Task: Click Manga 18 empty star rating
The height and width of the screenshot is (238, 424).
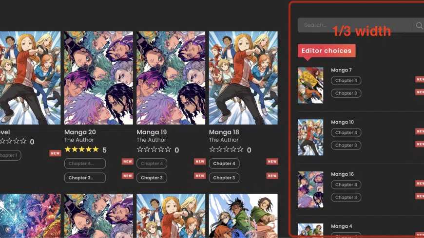Action: tap(226, 149)
